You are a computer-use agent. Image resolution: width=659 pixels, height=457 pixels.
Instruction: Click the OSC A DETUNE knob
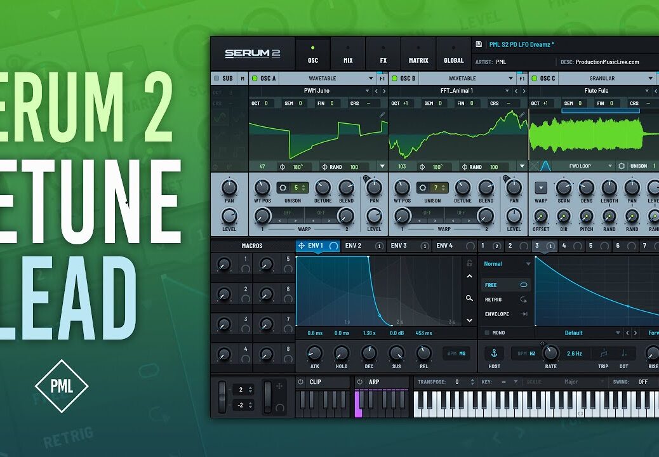323,188
